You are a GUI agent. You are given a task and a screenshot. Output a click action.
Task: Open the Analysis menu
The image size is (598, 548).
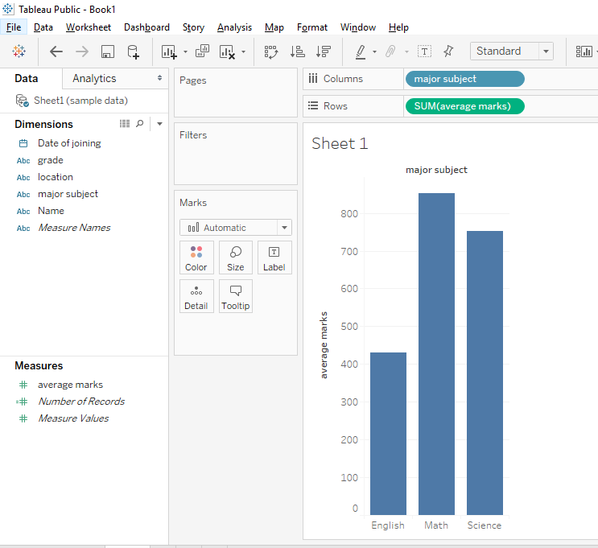(x=234, y=27)
